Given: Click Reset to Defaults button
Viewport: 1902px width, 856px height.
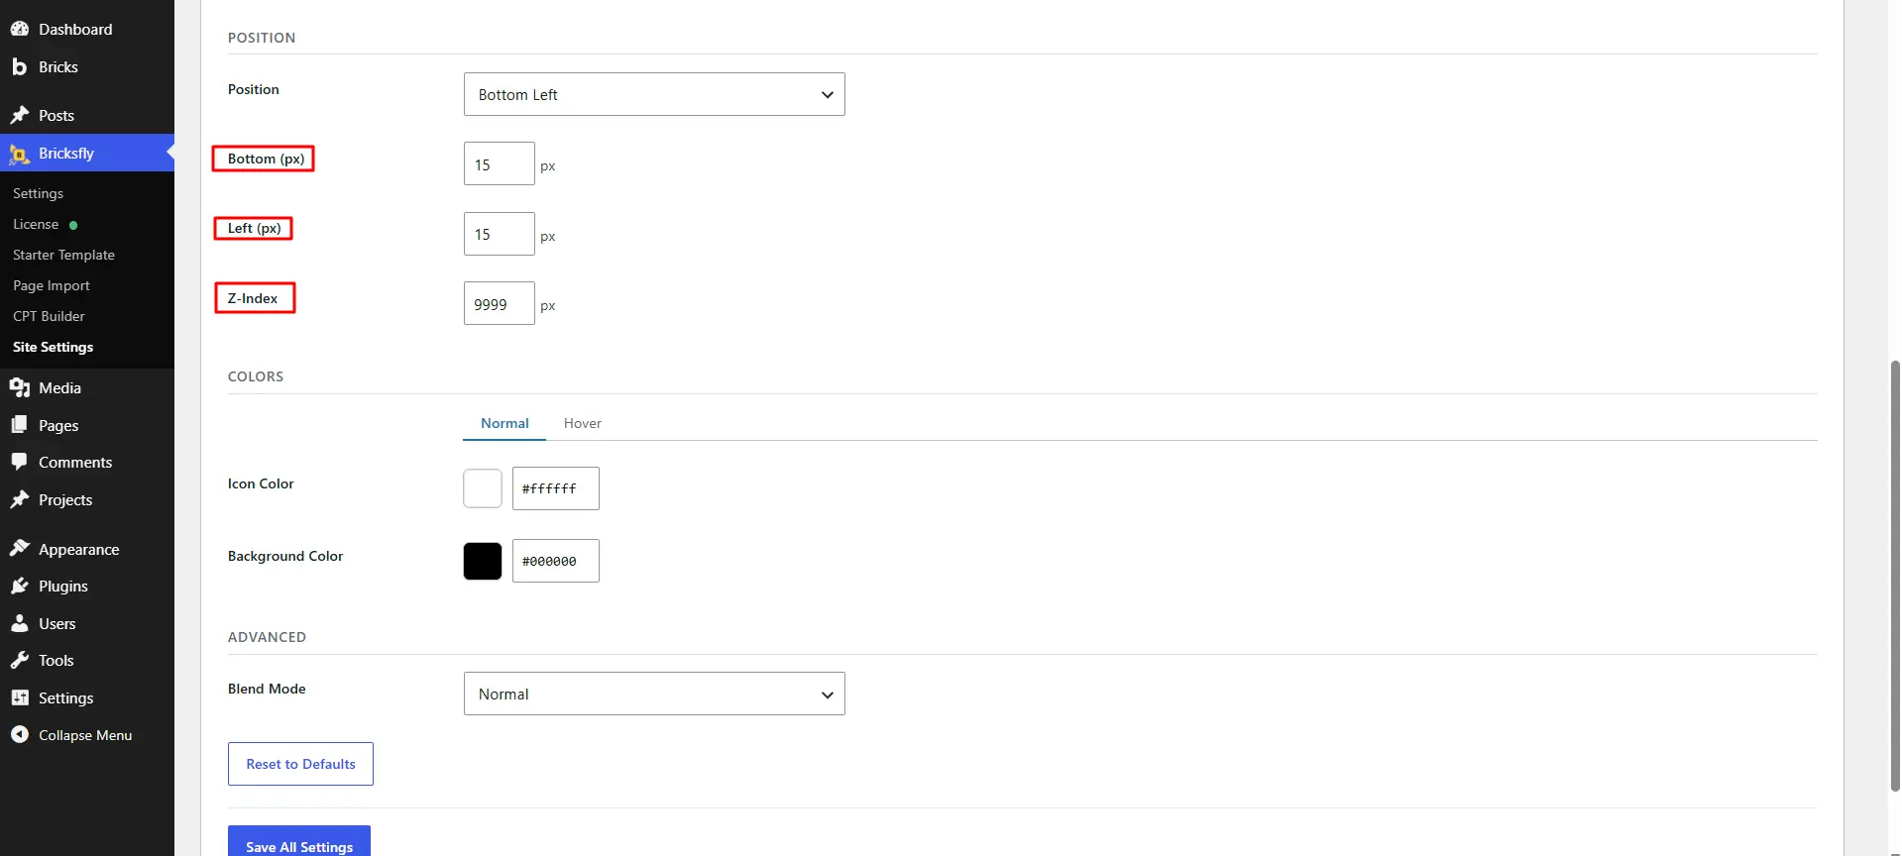Looking at the screenshot, I should click(300, 764).
